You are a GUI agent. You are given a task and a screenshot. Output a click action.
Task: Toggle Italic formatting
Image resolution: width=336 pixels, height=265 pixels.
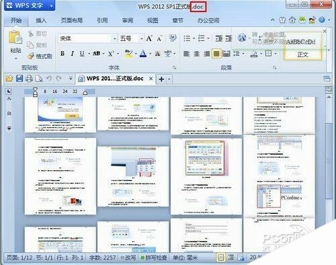click(72, 54)
